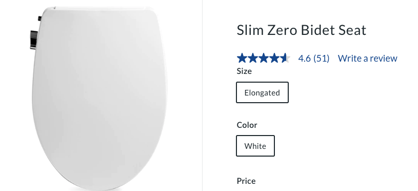
Task: Click the Size label heading
Action: [244, 71]
